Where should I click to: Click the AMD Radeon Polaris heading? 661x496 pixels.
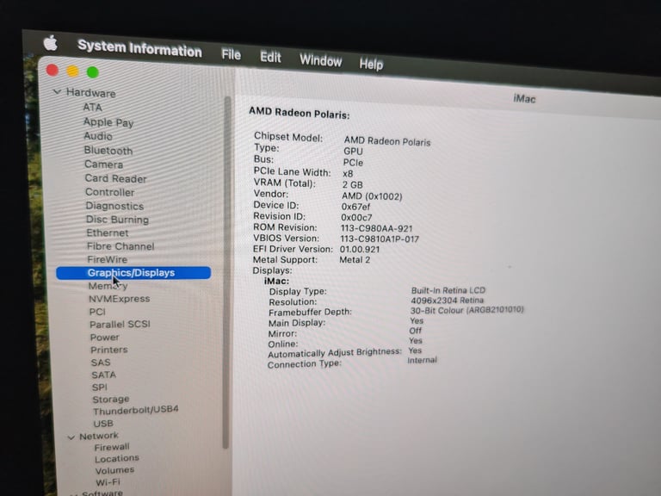pyautogui.click(x=299, y=113)
